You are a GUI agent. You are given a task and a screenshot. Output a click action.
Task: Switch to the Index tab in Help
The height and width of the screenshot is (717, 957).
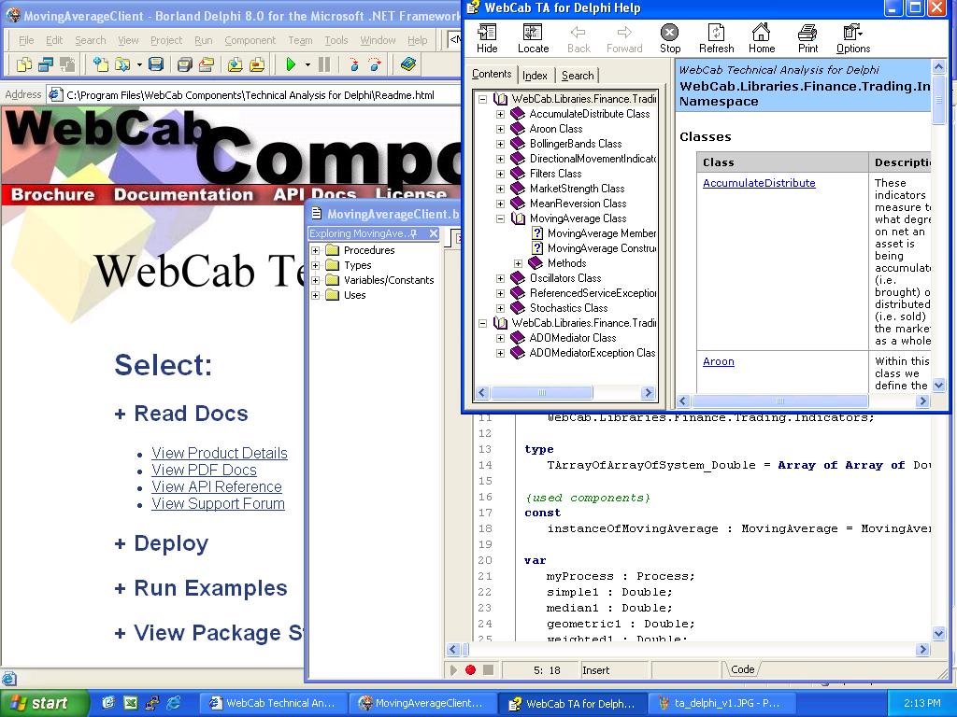[x=535, y=75]
